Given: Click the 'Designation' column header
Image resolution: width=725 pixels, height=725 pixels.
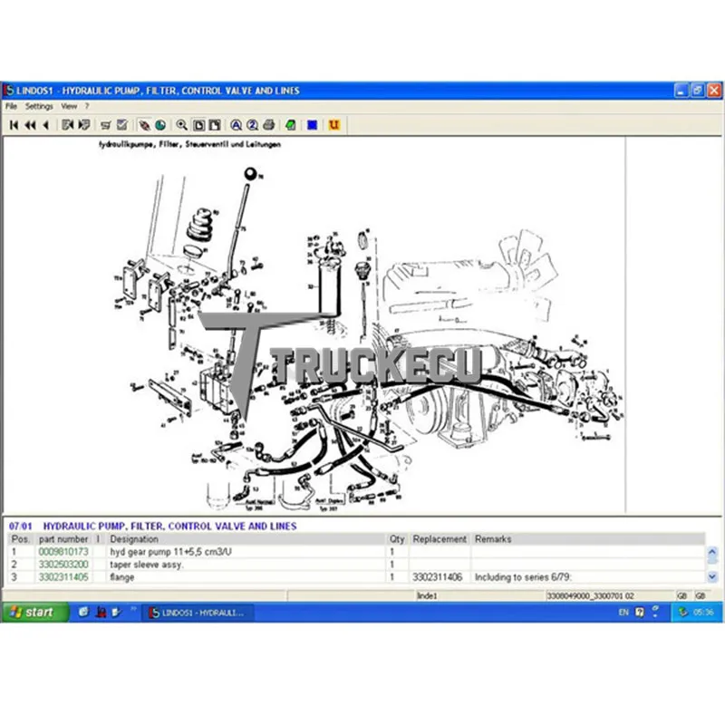Looking at the screenshot, I should [134, 539].
